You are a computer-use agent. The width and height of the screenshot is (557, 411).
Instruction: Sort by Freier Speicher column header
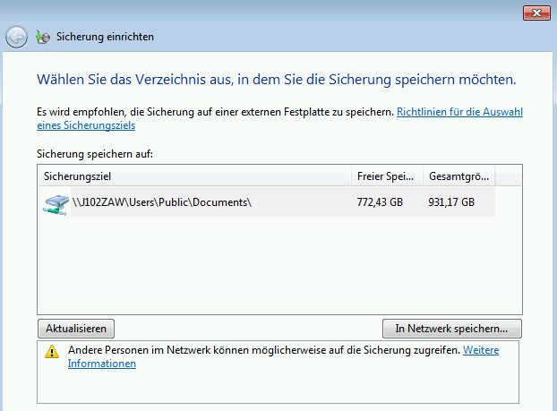coord(387,176)
